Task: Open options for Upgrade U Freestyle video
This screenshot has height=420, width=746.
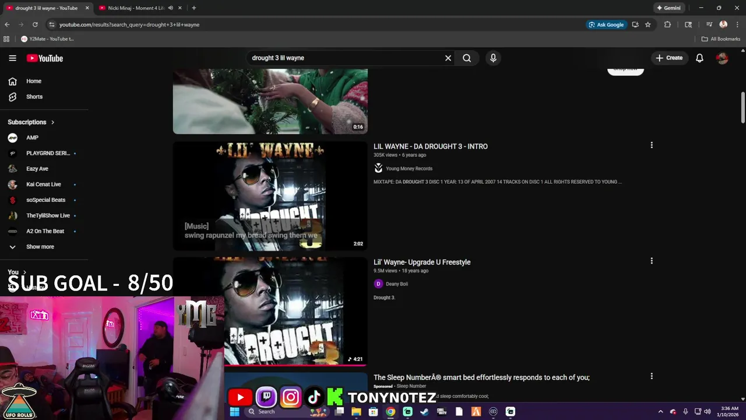Action: (652, 261)
